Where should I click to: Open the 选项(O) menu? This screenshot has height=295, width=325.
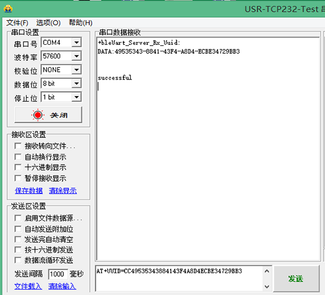pyautogui.click(x=48, y=22)
